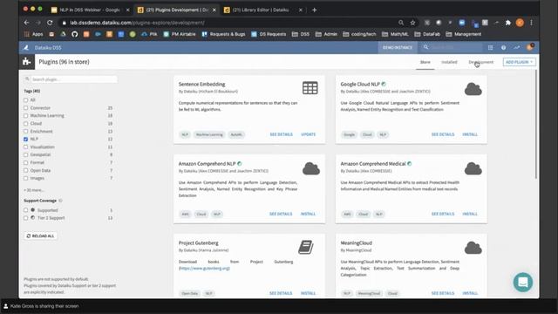Check the Machine Learning tag checkbox
Image resolution: width=558 pixels, height=314 pixels.
tap(25, 116)
